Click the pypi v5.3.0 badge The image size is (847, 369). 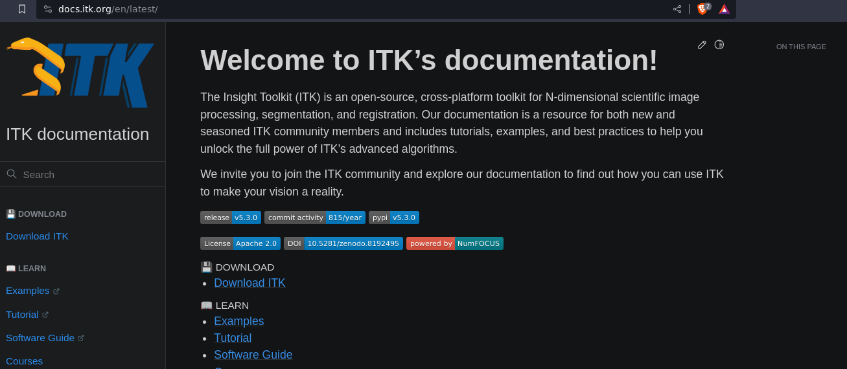(x=394, y=218)
